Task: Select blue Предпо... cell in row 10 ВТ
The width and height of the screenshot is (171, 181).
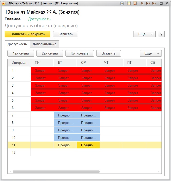Action: click(x=65, y=138)
